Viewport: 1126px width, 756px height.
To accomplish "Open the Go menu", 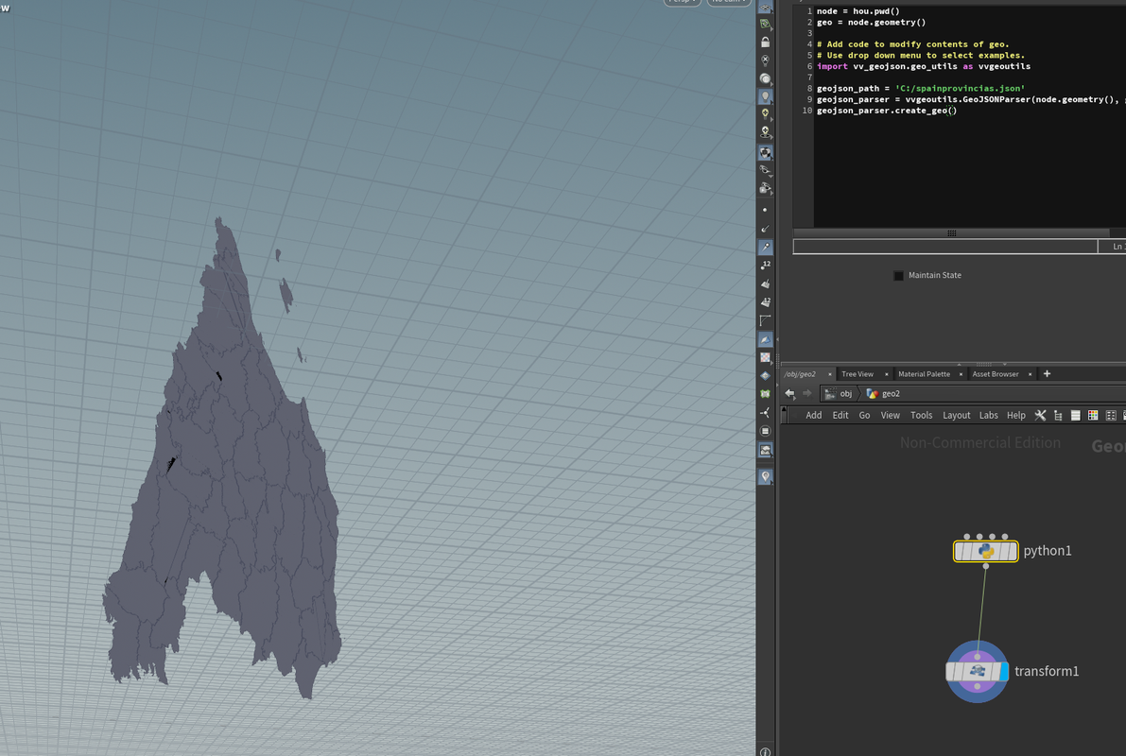I will pos(865,416).
